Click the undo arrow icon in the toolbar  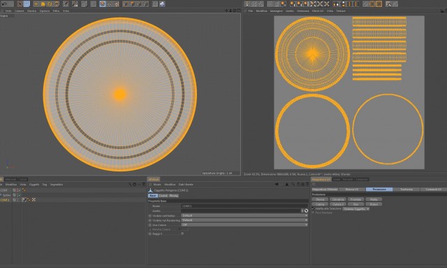click(4, 3)
